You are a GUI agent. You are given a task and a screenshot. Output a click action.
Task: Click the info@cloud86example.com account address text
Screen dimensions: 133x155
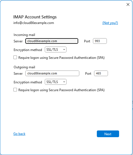[34, 23]
